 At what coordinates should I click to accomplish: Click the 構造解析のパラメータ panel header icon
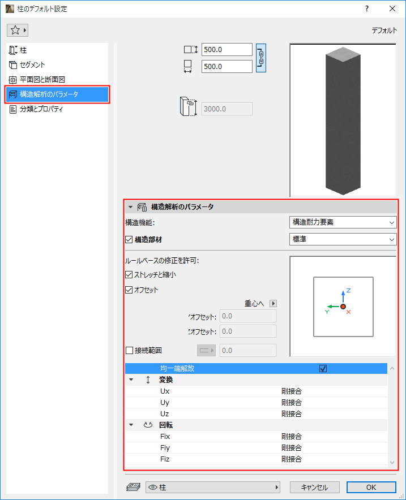pos(142,207)
